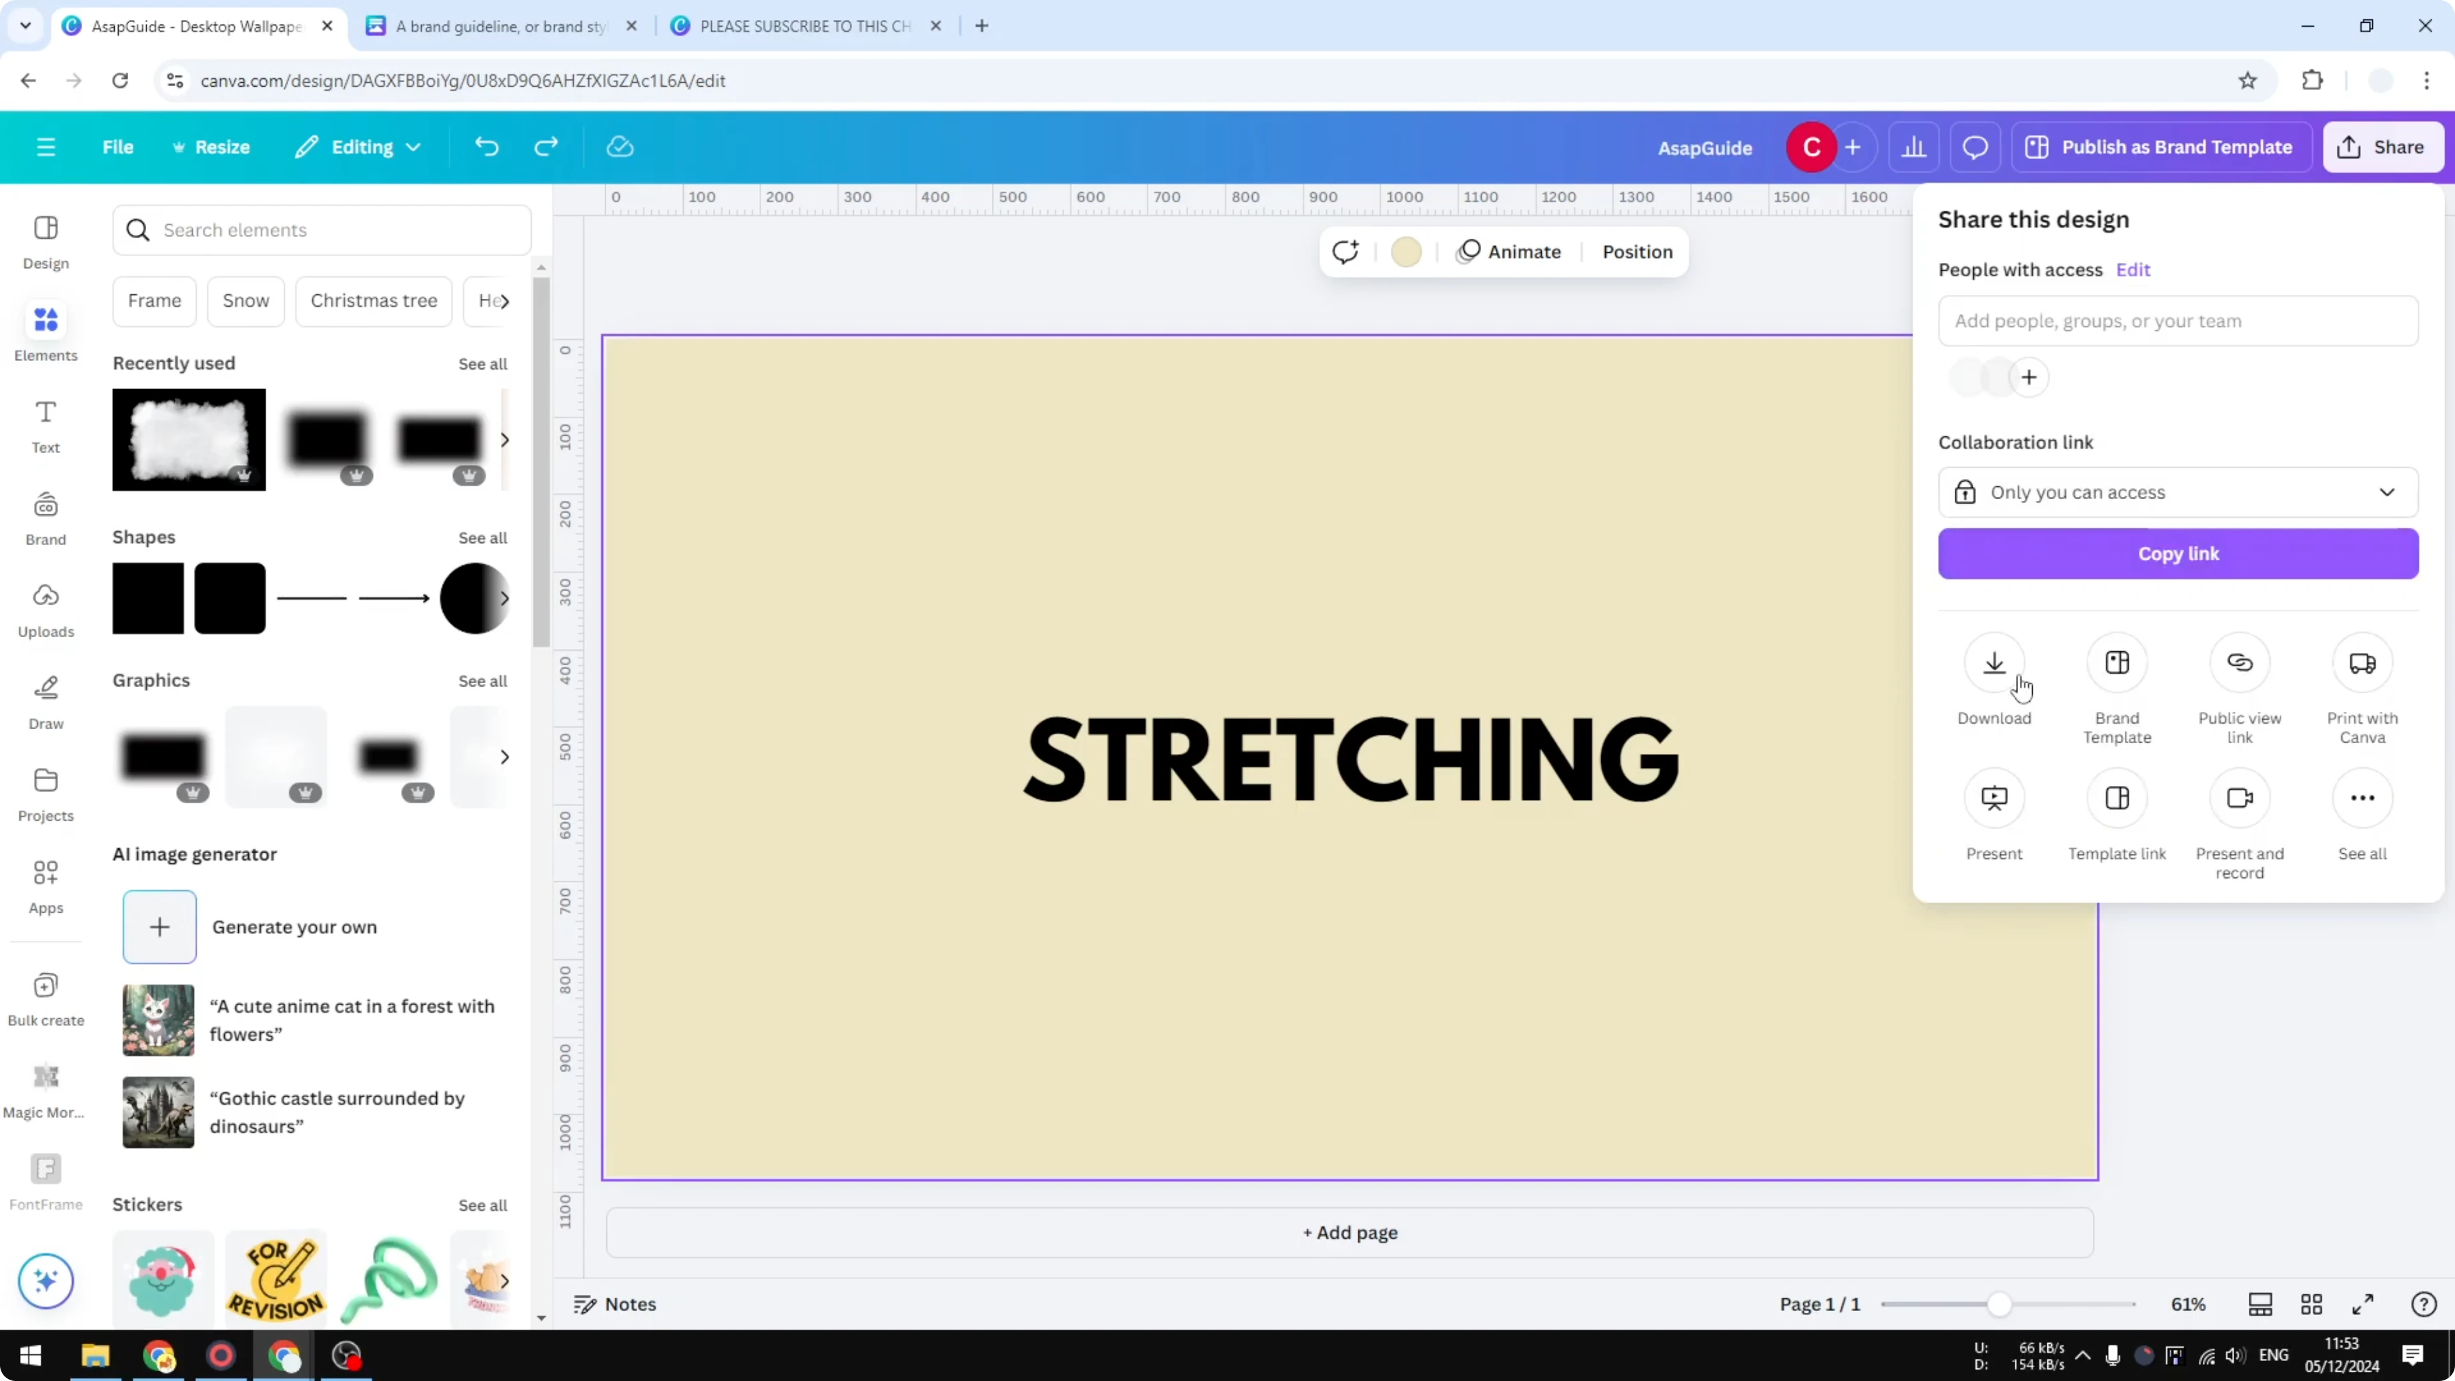The width and height of the screenshot is (2455, 1381).
Task: Open the Magic assistant sparkle button
Action: click(46, 1280)
